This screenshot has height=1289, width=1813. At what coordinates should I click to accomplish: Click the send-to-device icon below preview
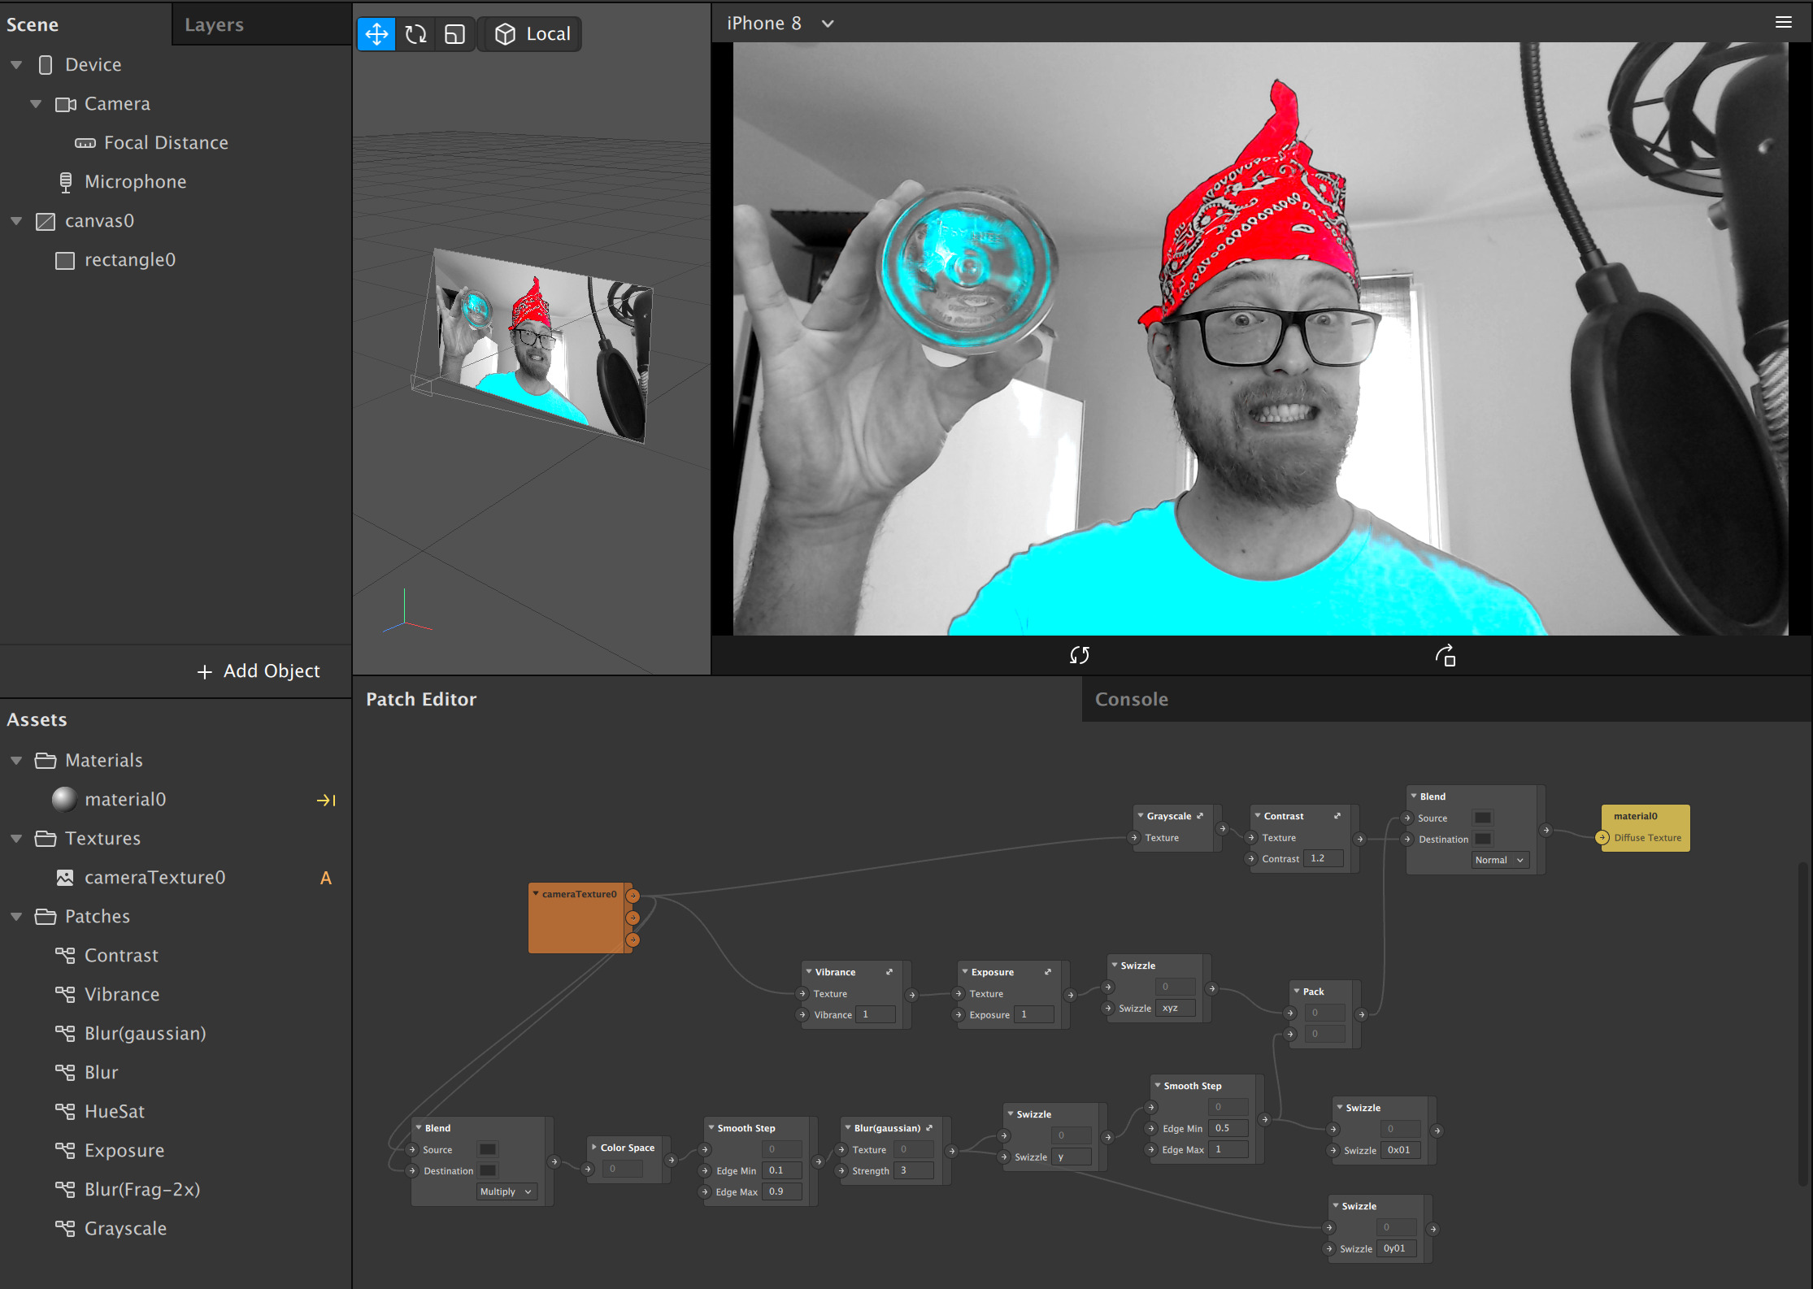[1445, 655]
